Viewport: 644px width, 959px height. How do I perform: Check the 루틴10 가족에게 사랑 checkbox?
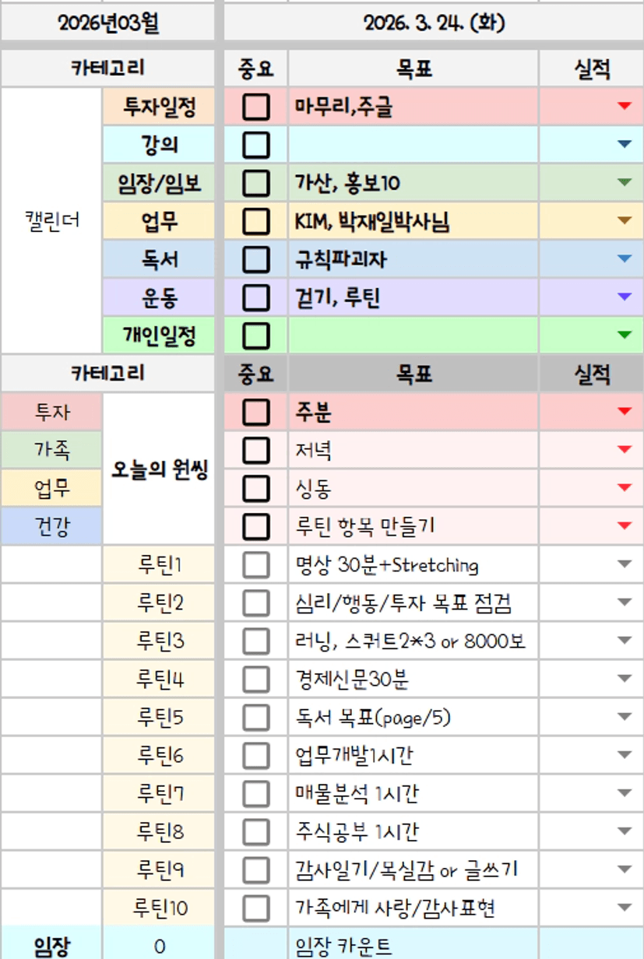(255, 908)
